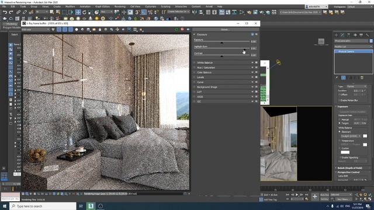Select the Custom white balance radio button
Image resolution: width=374 pixels, height=210 pixels.
pos(340,148)
